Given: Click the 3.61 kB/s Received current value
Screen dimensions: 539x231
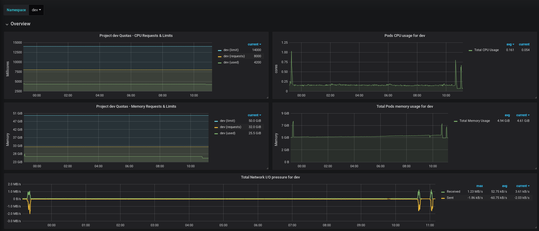Looking at the screenshot, I should point(522,192).
